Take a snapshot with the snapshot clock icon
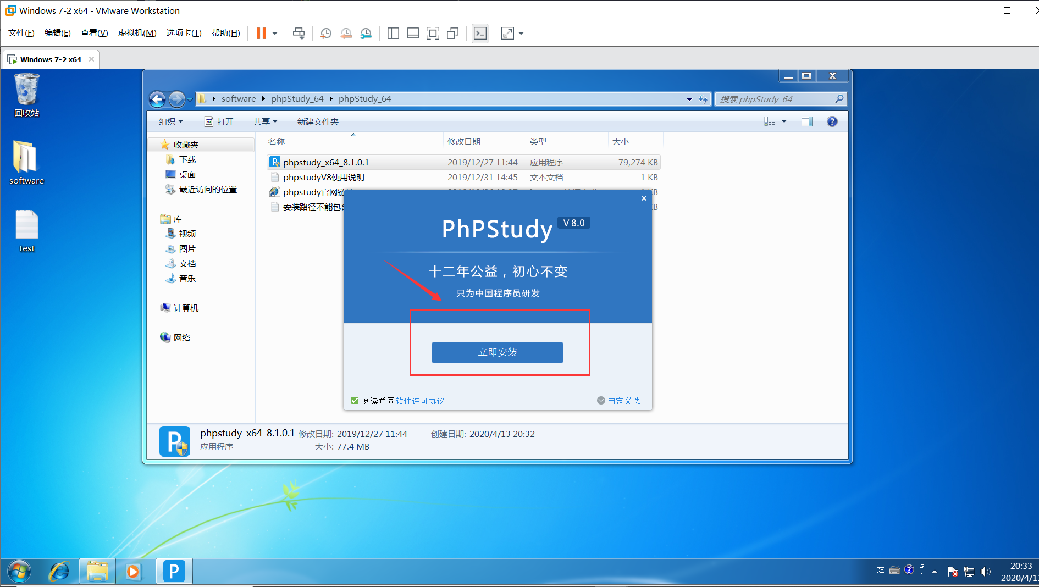The height and width of the screenshot is (587, 1039). [325, 34]
